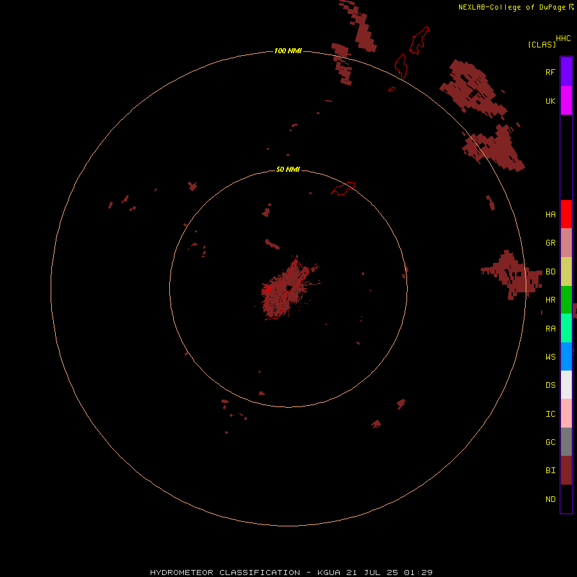This screenshot has height=577, width=577.
Task: Click the HA legend label
Action: tap(550, 215)
